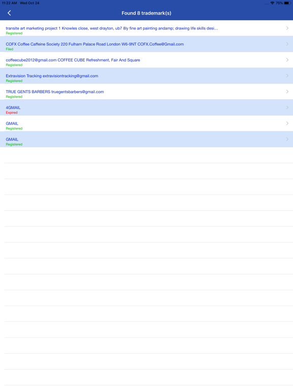Select 'GMAIL' name right under the 4GMAIL row
Image resolution: width=293 pixels, height=391 pixels.
(12, 123)
